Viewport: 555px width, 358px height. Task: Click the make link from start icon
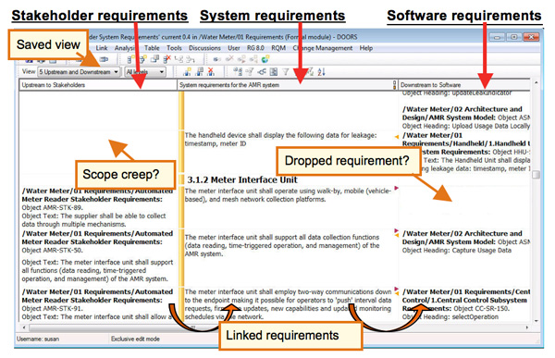tap(253, 59)
